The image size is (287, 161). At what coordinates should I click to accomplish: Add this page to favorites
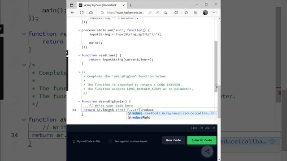(165, 13)
